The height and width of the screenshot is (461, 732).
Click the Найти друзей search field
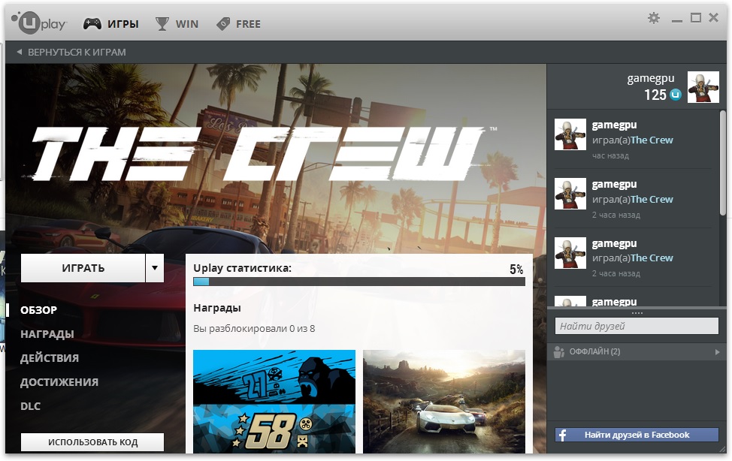(x=637, y=326)
